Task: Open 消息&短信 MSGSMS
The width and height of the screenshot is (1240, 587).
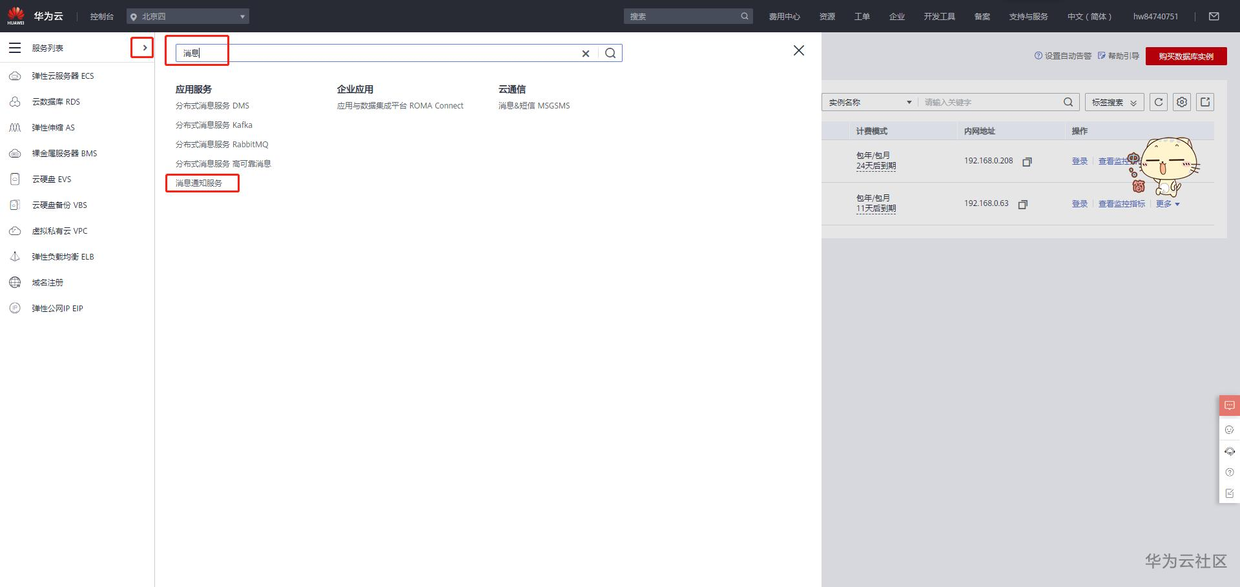Action: click(x=534, y=106)
